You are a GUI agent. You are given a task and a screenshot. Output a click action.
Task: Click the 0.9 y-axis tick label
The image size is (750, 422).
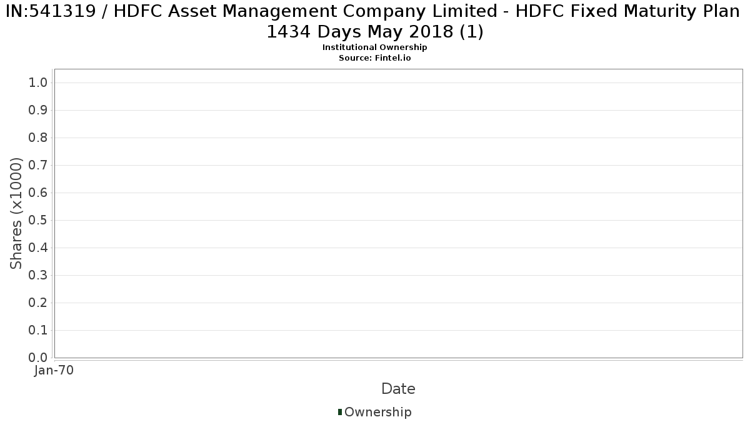39,111
